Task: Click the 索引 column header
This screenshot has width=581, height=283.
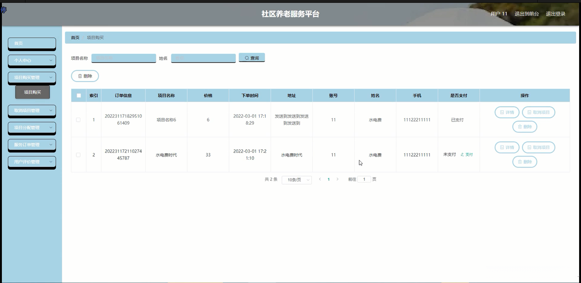Action: click(93, 95)
